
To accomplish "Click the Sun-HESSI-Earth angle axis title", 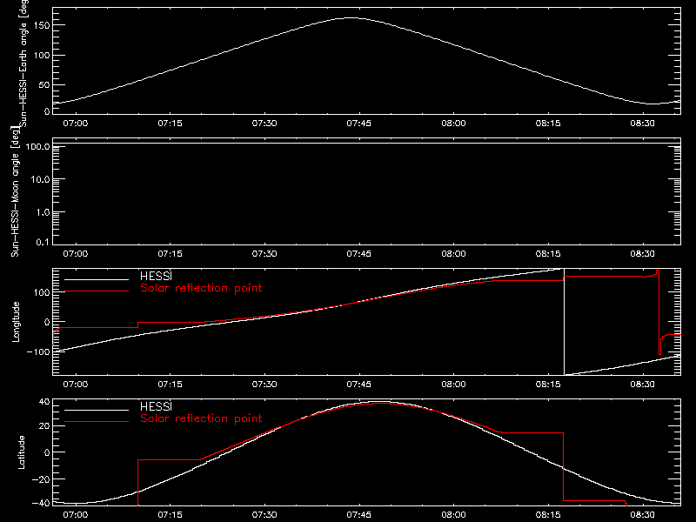I will click(23, 62).
